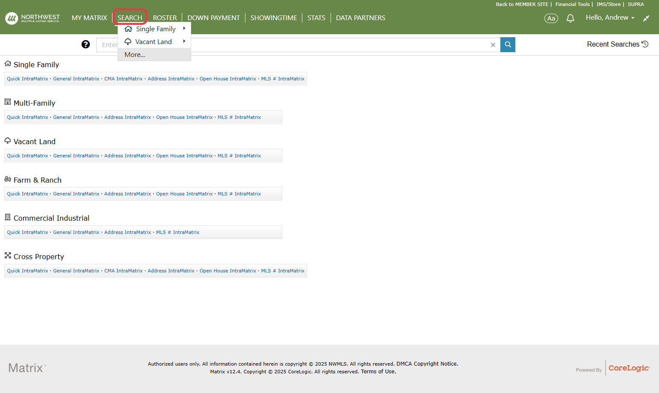Open Financial Tools link

coord(572,4)
